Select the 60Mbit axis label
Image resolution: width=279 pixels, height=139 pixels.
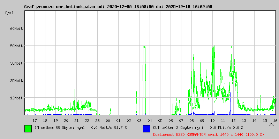click(x=16, y=28)
